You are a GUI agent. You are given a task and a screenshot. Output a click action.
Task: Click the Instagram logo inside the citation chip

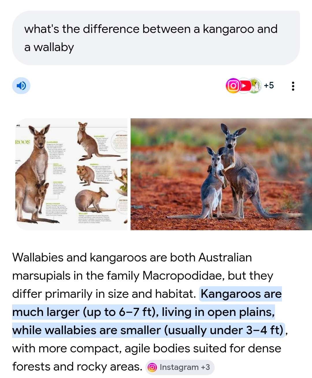152,367
